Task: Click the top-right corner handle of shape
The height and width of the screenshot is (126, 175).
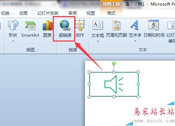Action: click(x=138, y=72)
